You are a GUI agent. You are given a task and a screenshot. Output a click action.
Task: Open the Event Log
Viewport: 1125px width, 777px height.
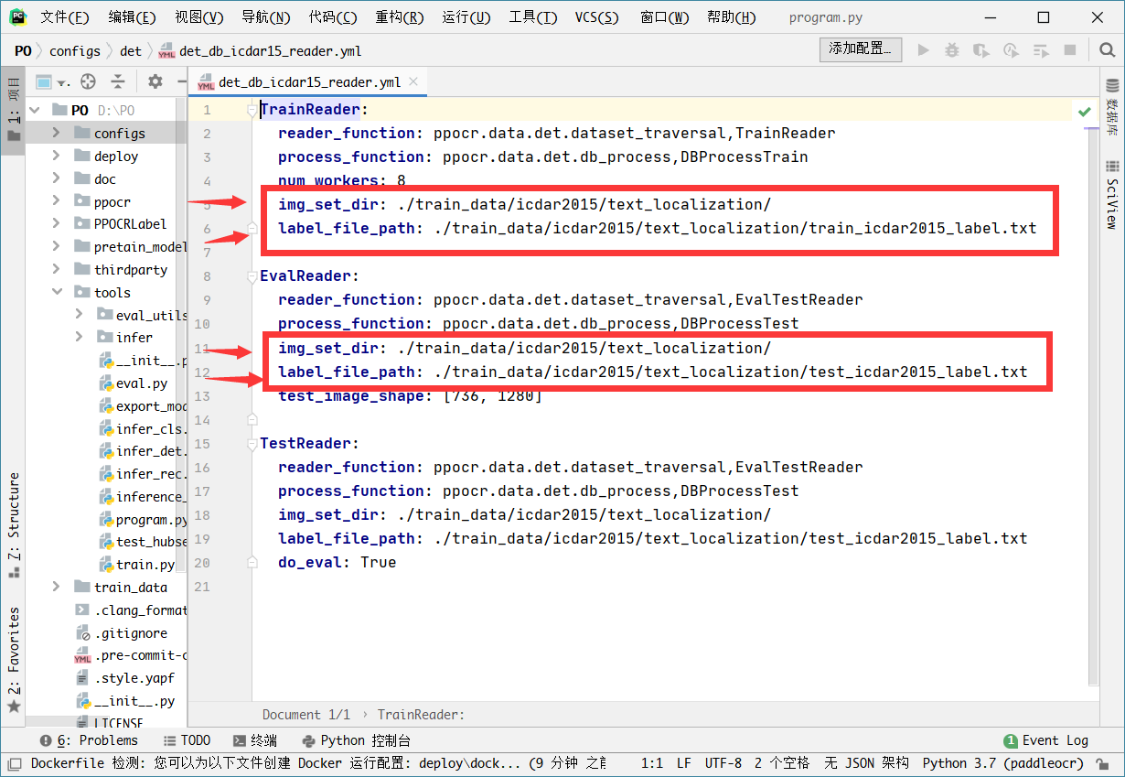coord(1046,740)
